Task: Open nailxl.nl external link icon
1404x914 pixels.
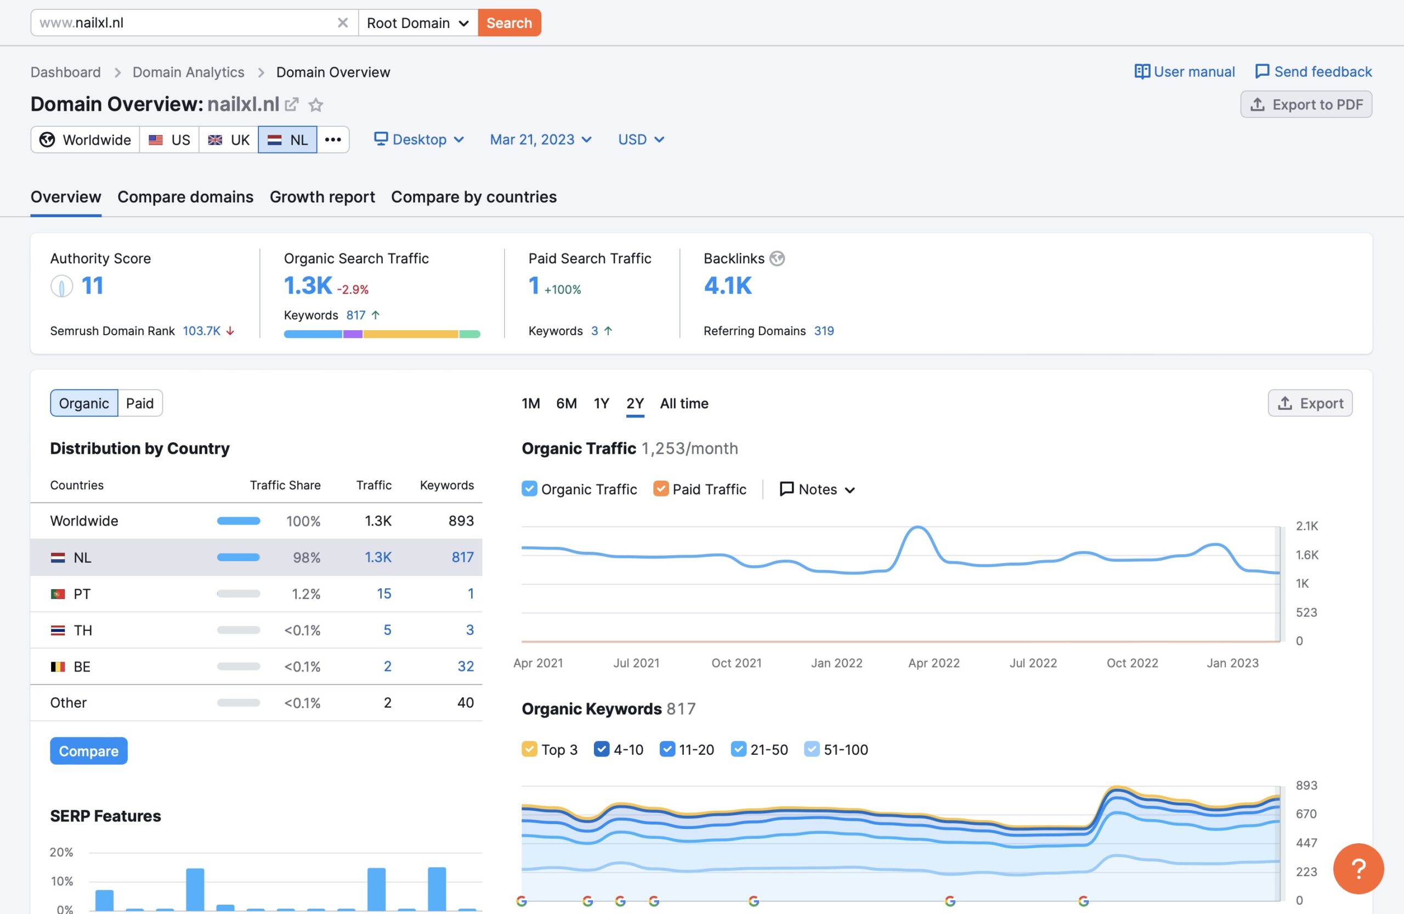Action: (x=291, y=104)
